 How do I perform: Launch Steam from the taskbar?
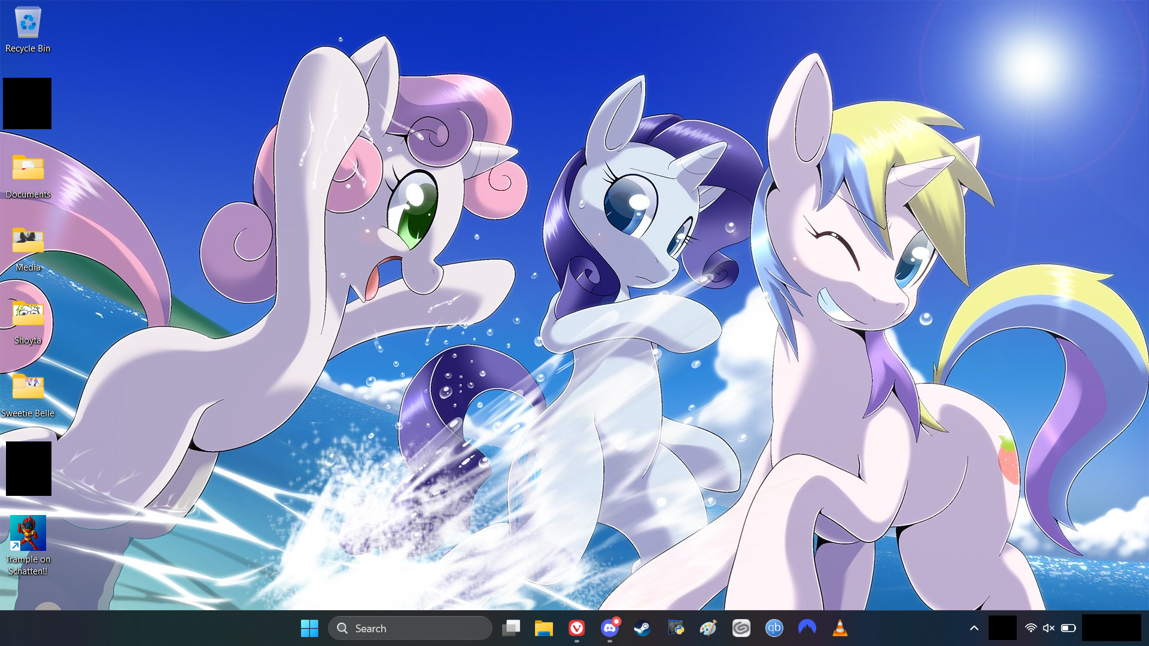point(642,628)
